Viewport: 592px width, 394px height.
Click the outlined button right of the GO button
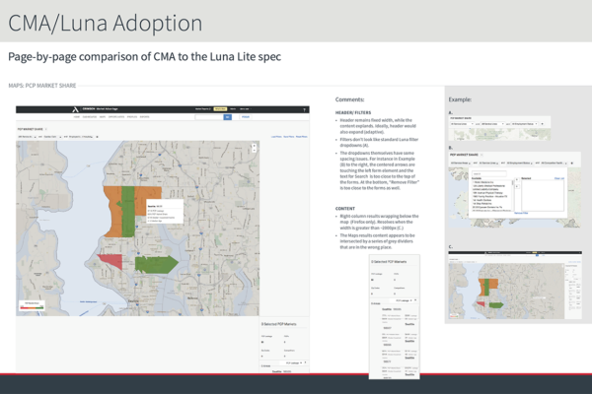[x=246, y=117]
